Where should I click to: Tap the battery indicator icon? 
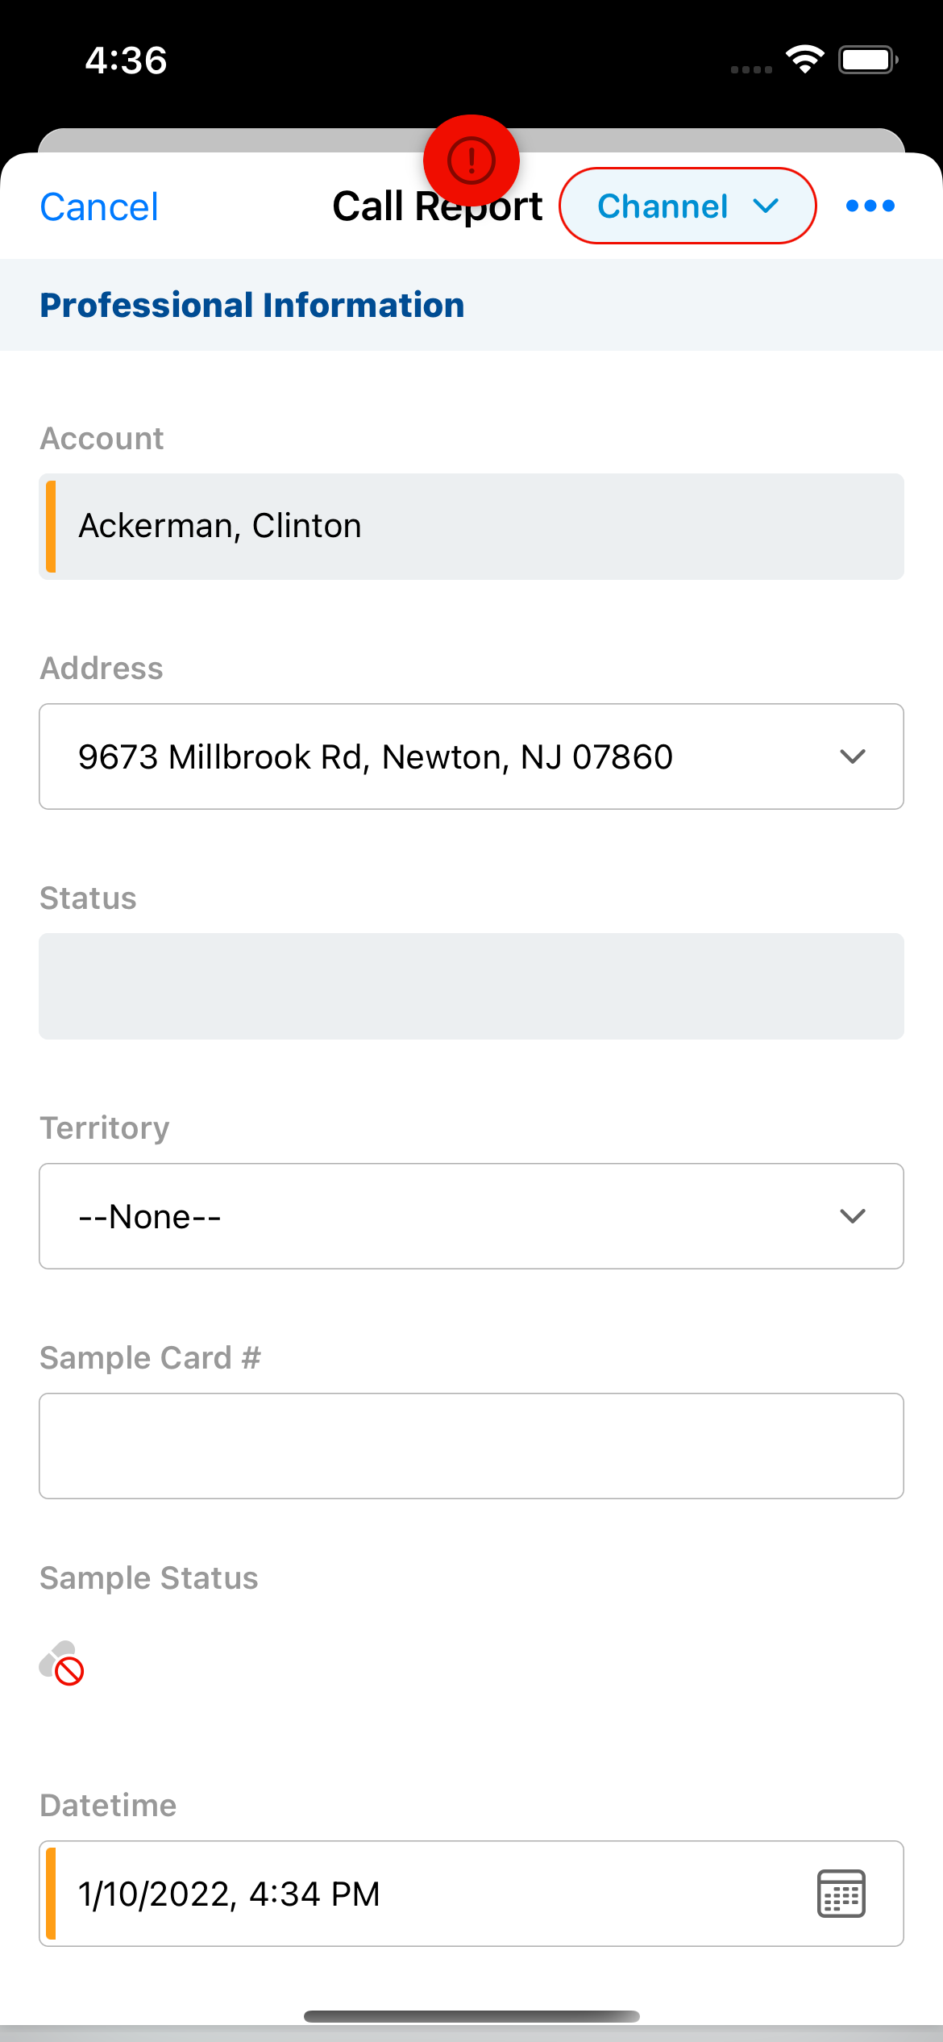click(x=867, y=60)
